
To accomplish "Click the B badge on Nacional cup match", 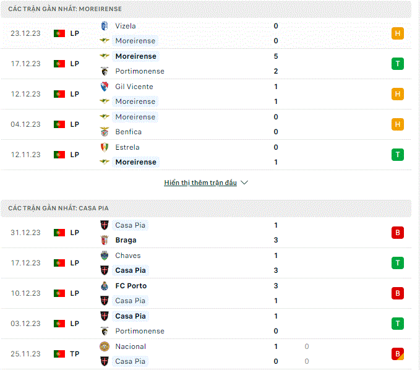I will click(398, 354).
